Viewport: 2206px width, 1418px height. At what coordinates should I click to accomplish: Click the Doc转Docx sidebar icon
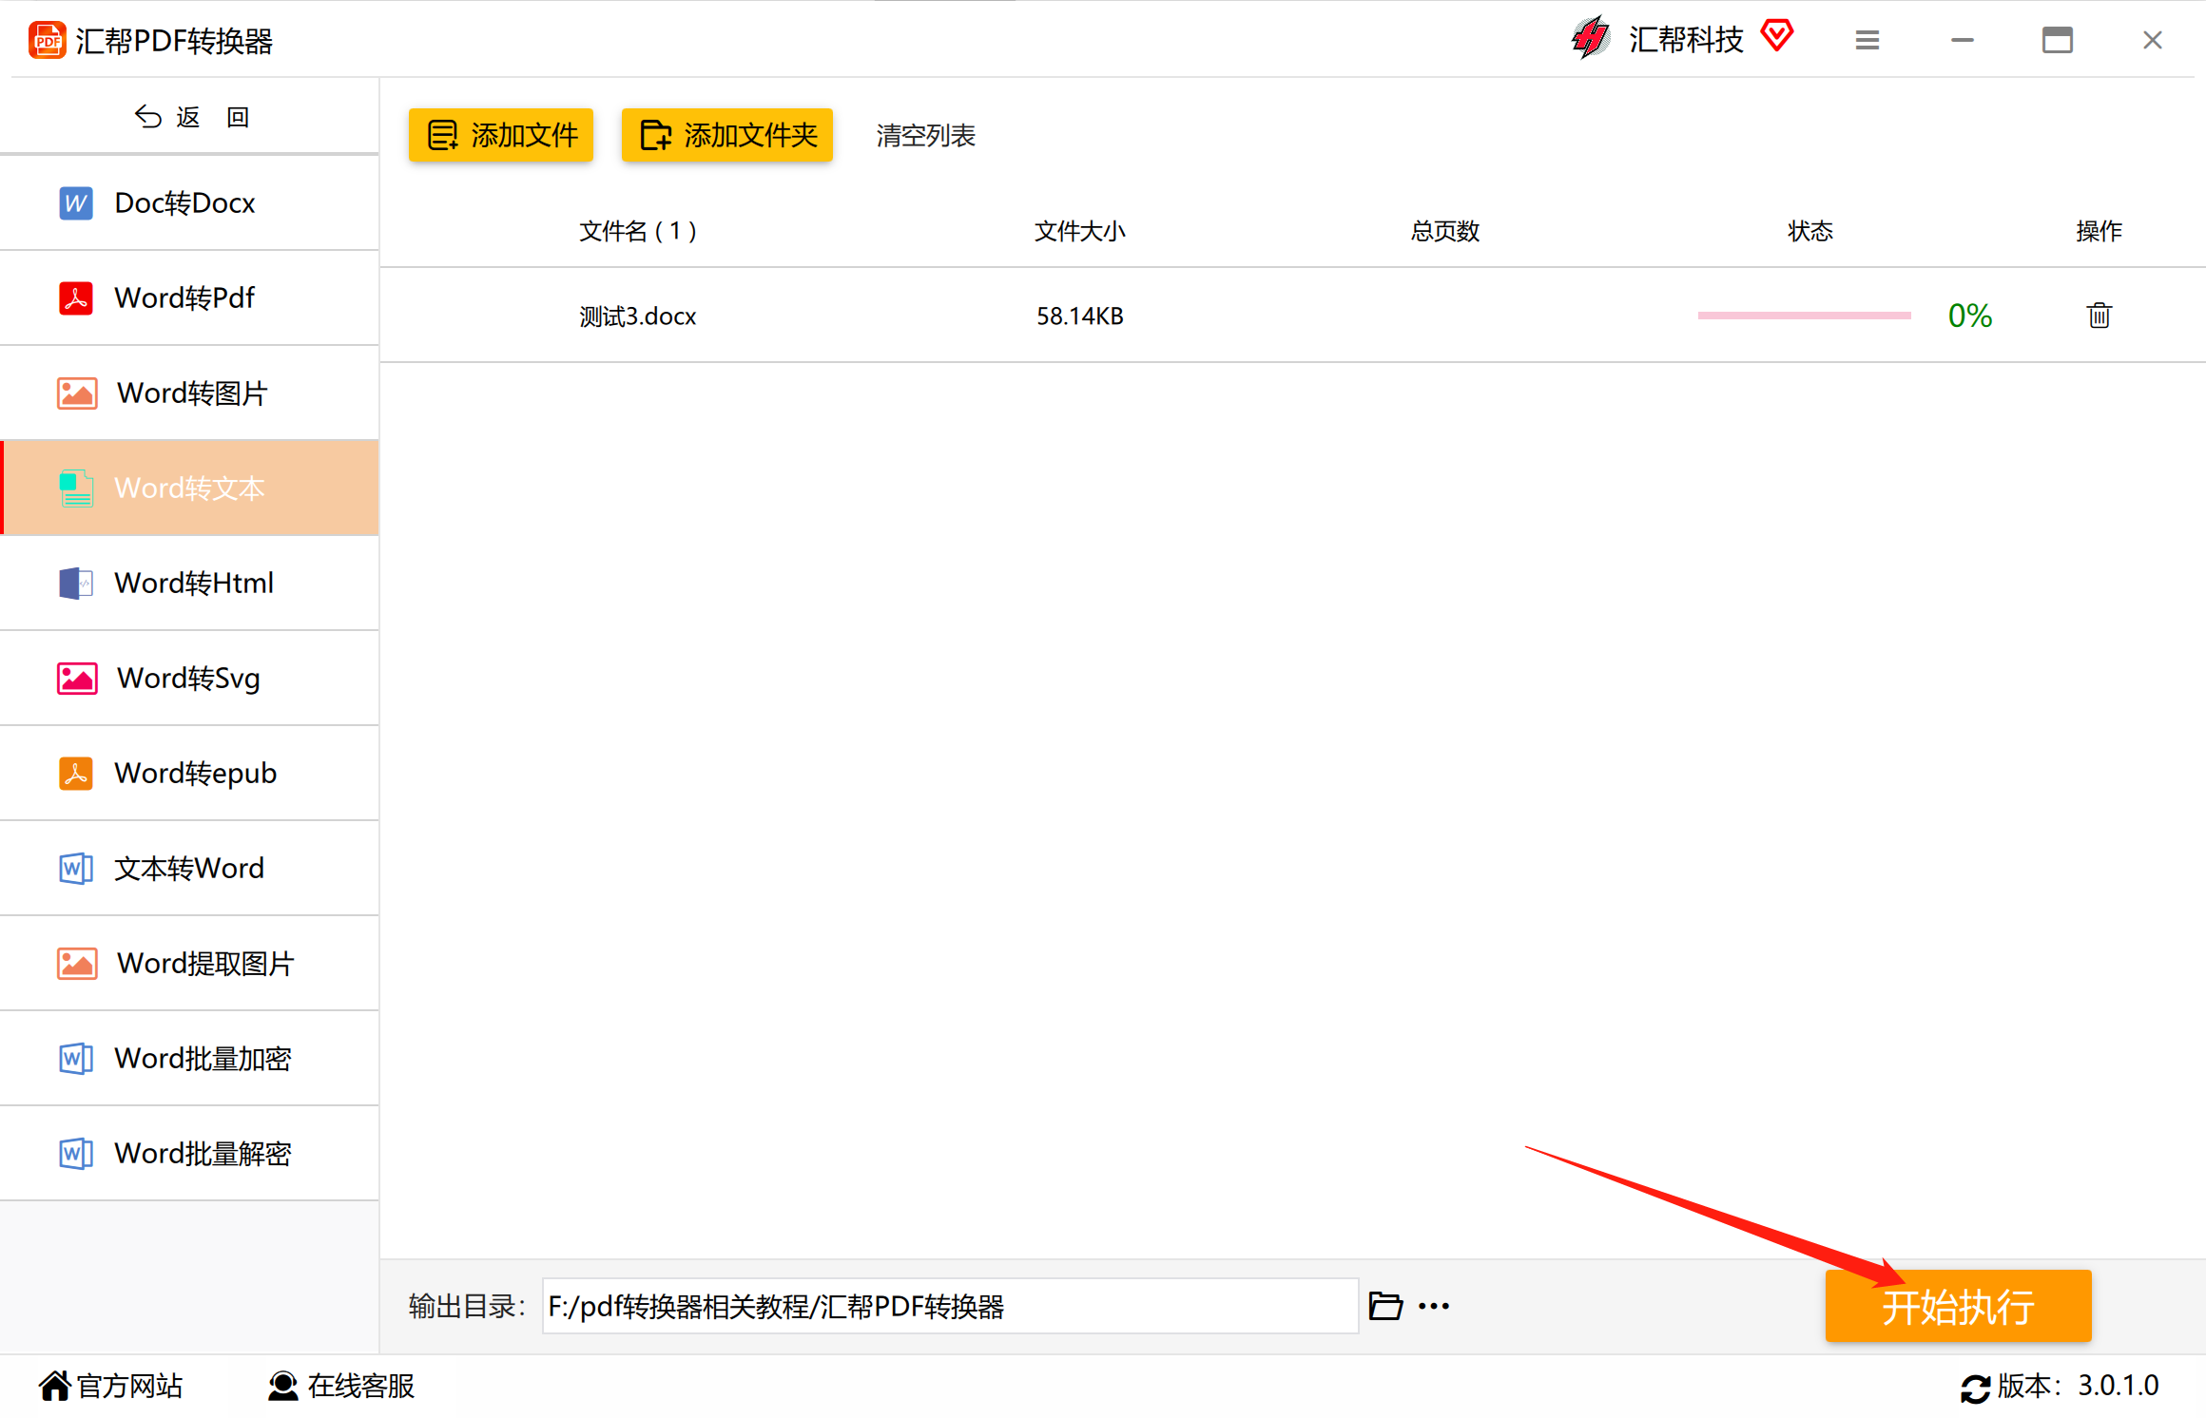pyautogui.click(x=76, y=203)
